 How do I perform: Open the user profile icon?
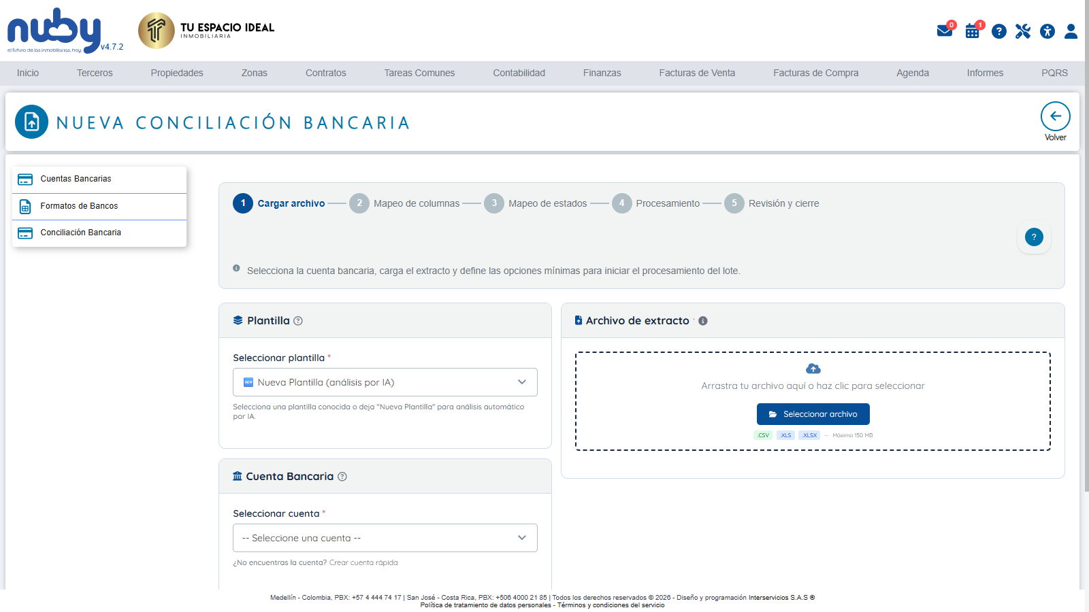point(1071,31)
